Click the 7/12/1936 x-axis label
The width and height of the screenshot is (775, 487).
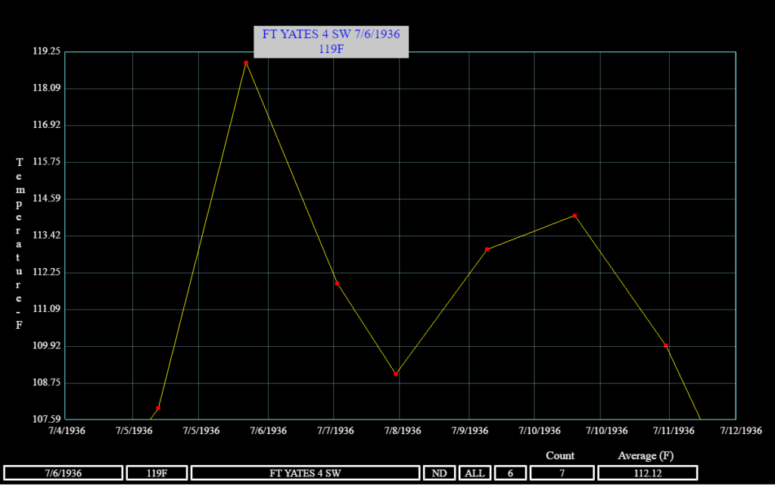coord(741,431)
